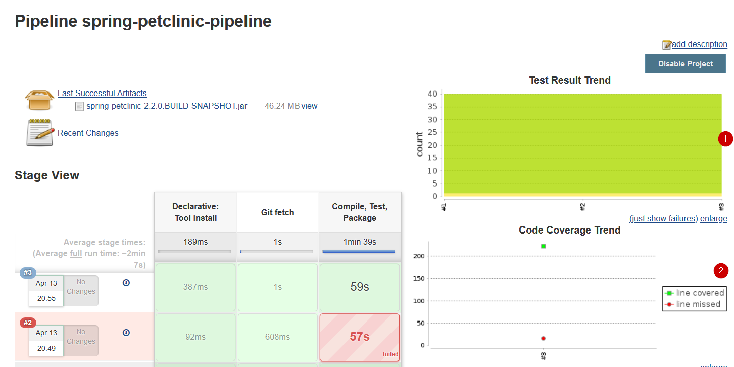The height and width of the screenshot is (367, 734).
Task: Click the 'just show failures' link
Action: (x=662, y=218)
